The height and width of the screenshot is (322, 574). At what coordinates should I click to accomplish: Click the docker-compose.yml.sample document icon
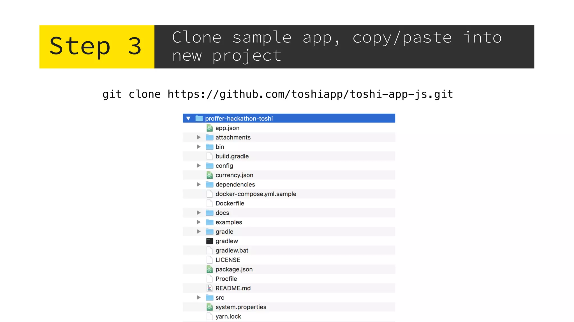click(210, 194)
